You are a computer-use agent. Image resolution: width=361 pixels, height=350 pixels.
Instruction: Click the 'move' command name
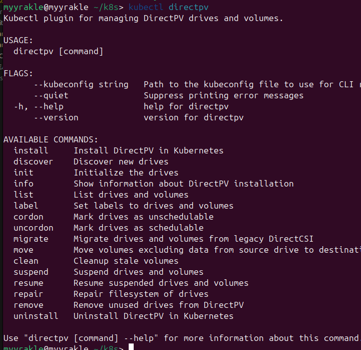(x=24, y=250)
